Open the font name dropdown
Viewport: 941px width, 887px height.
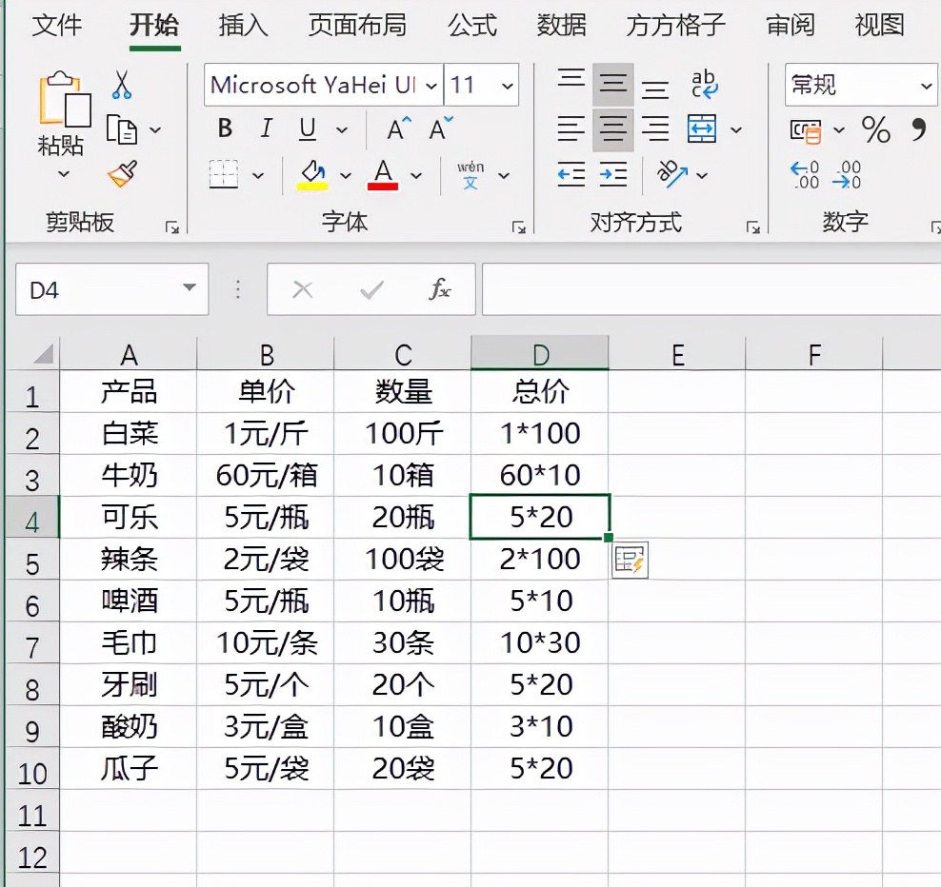click(x=430, y=85)
